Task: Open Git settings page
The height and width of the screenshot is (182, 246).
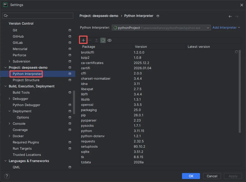Action: pyautogui.click(x=15, y=30)
